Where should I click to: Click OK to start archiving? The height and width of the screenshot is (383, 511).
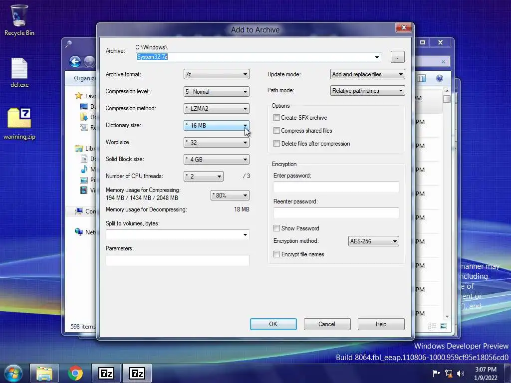(273, 324)
